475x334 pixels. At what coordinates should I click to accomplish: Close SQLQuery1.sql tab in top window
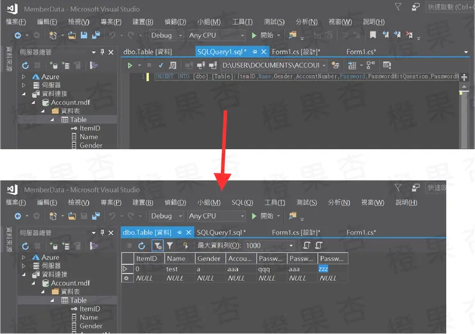point(264,52)
